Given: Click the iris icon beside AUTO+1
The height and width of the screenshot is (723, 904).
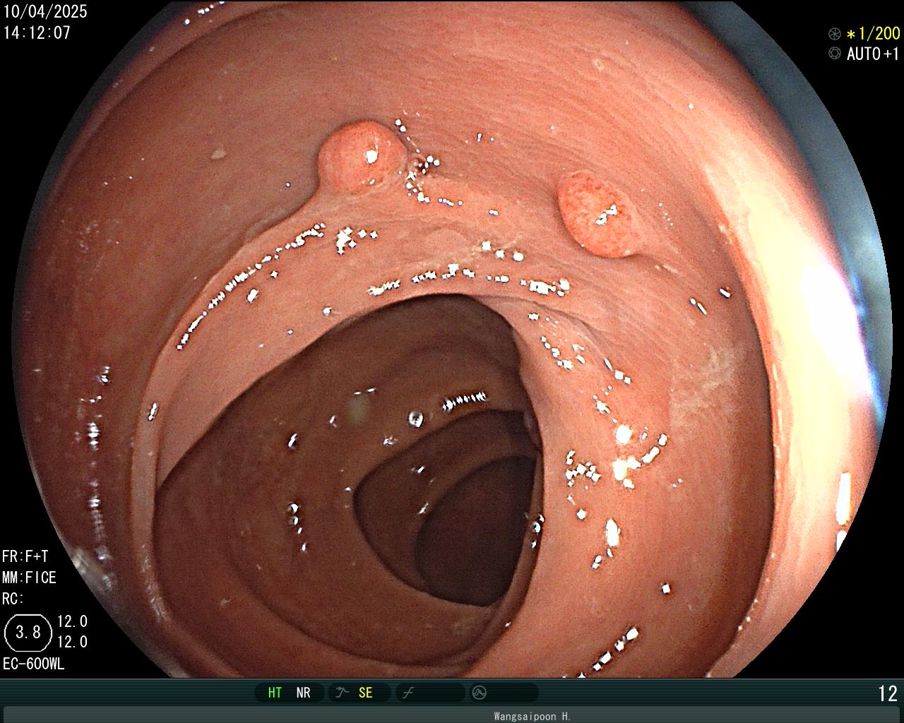Looking at the screenshot, I should click(835, 53).
